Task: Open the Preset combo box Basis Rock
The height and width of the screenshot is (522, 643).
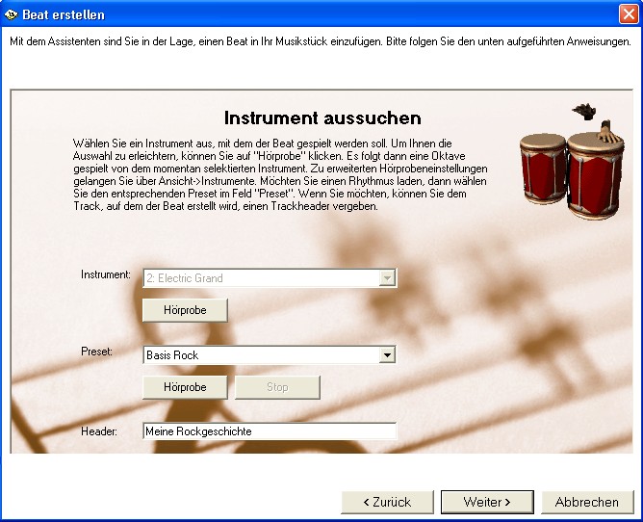Action: [x=270, y=355]
